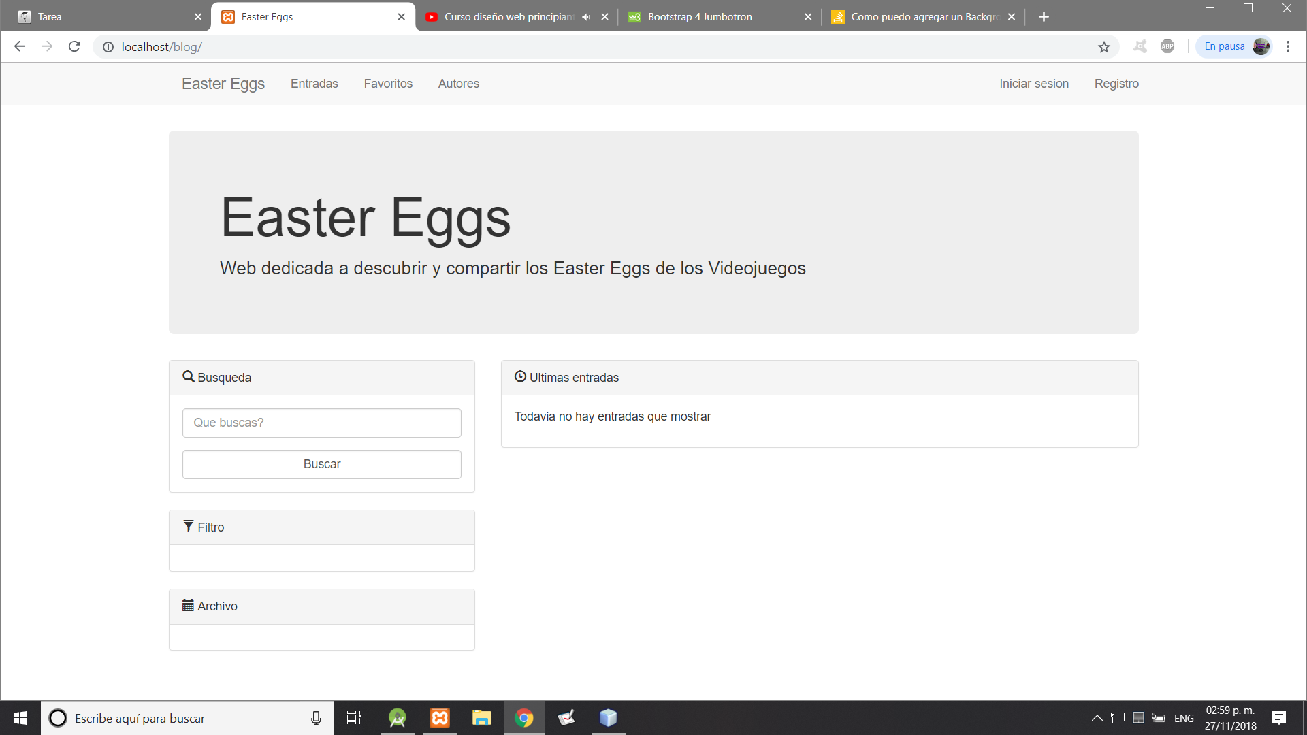
Task: Open the Chrome three-dot menu
Action: tap(1288, 46)
